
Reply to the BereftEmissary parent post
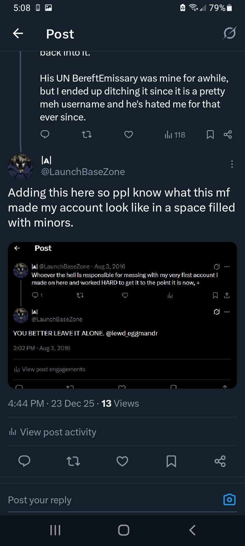[x=45, y=135]
